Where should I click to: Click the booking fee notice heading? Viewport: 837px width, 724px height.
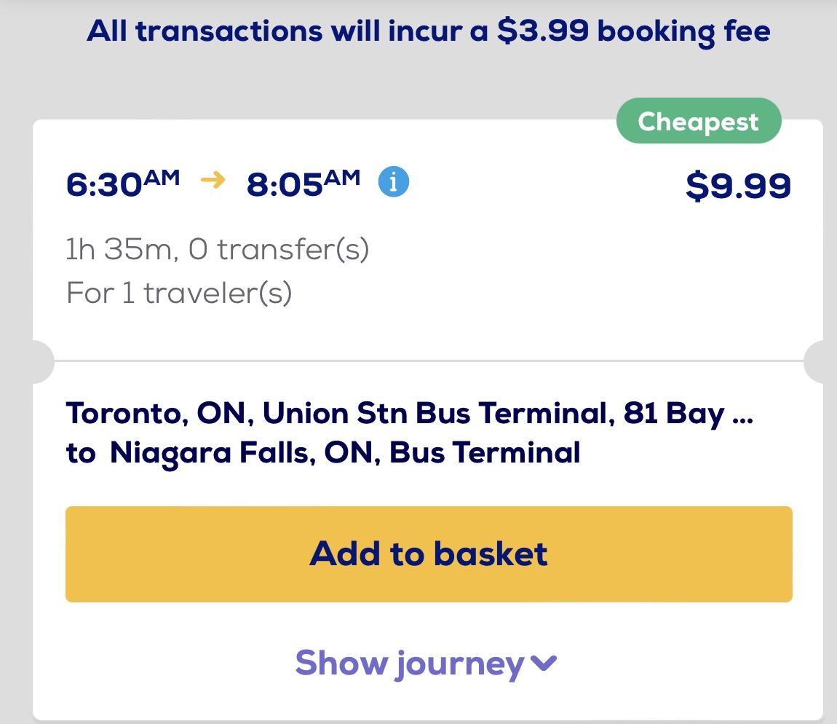point(428,32)
